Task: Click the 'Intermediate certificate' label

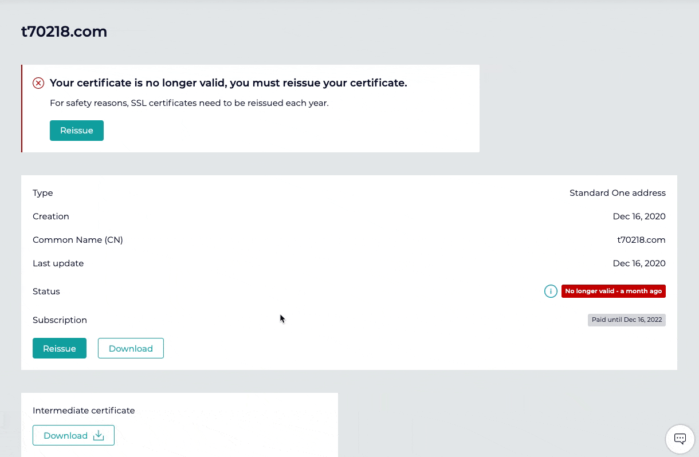Action: click(84, 411)
